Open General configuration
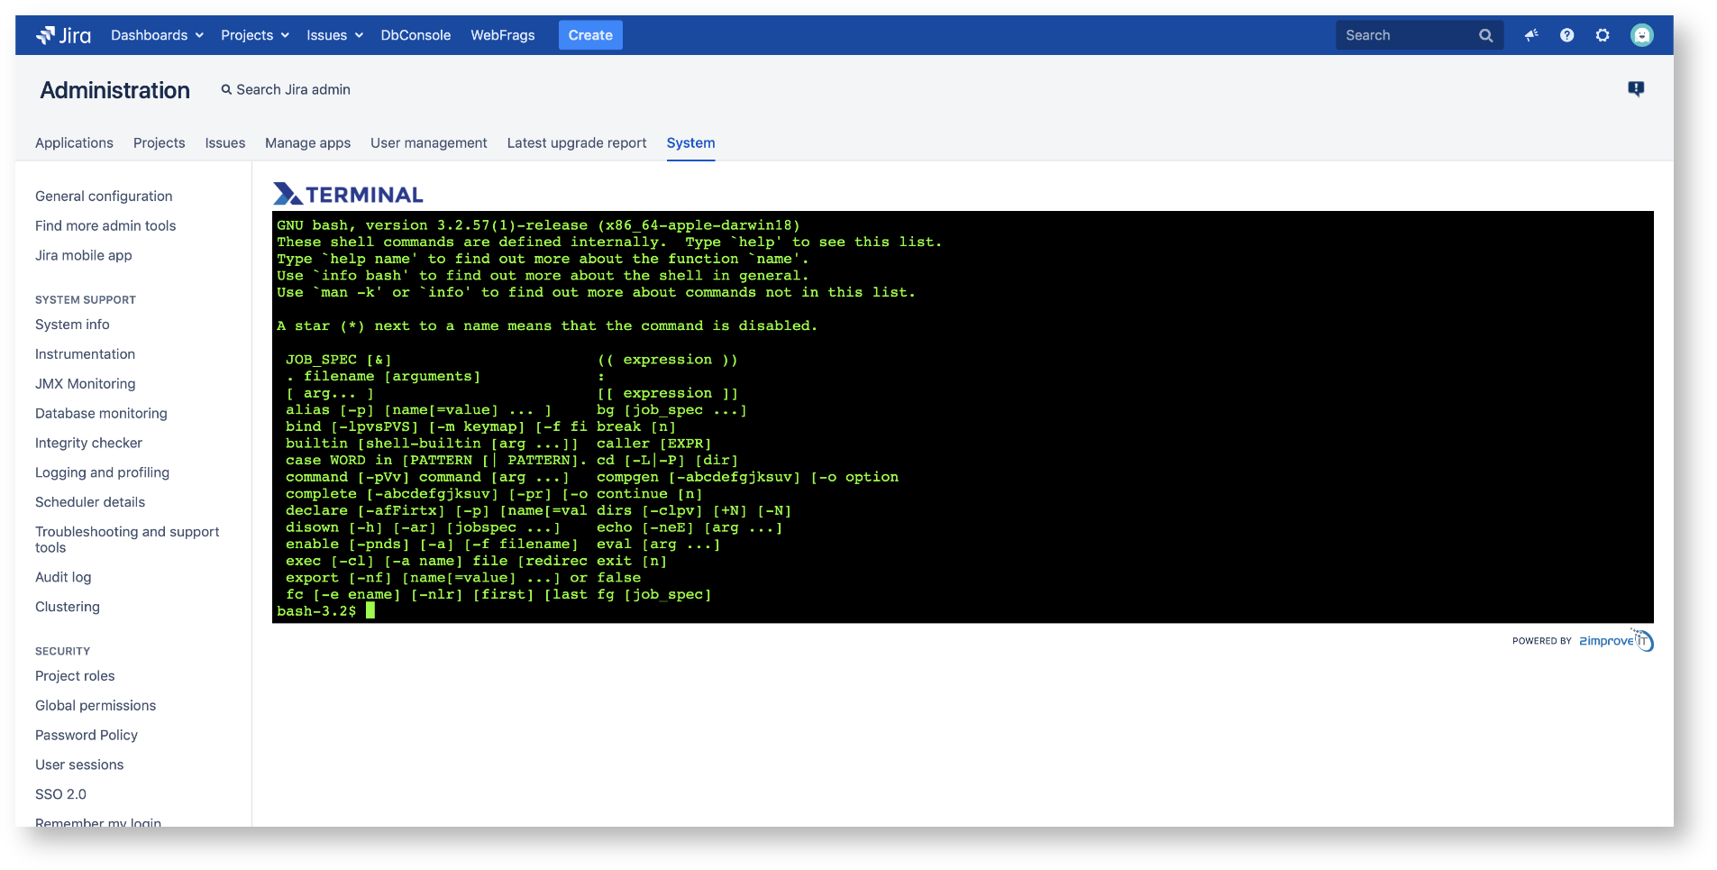Screen dimensions: 1717x870 [104, 196]
